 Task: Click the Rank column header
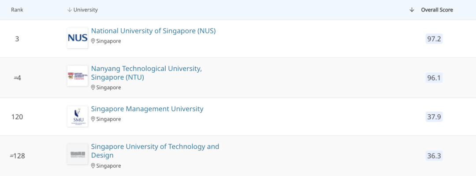click(x=17, y=10)
